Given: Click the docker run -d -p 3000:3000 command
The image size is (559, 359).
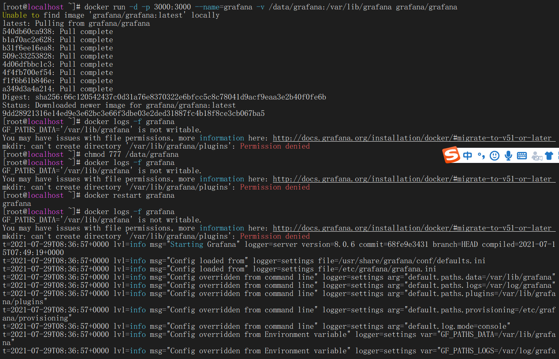Looking at the screenshot, I should [271, 7].
